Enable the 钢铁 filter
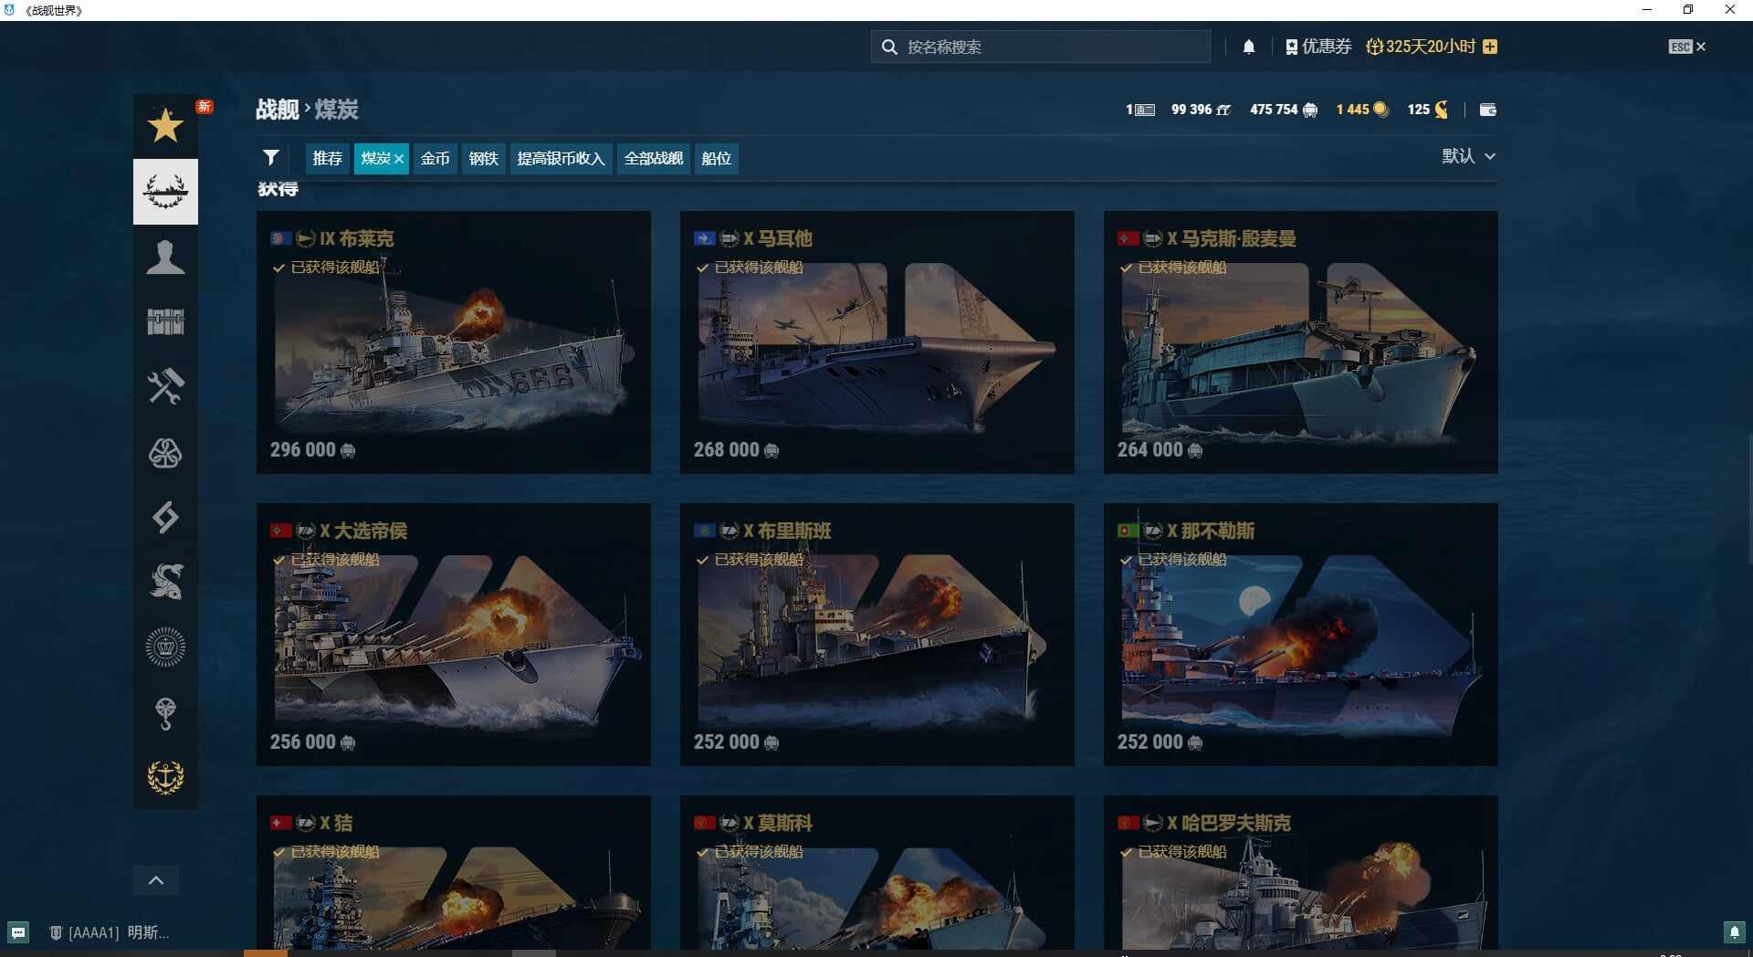Viewport: 1753px width, 957px height. tap(483, 158)
